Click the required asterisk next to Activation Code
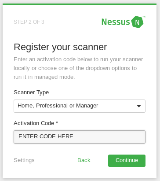This screenshot has width=160, height=181. pyautogui.click(x=57, y=122)
